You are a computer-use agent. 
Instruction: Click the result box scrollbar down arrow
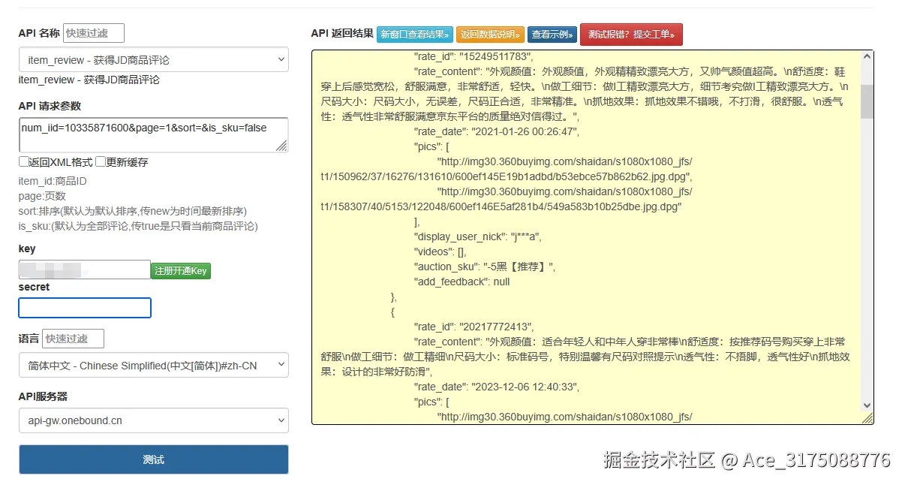point(867,405)
